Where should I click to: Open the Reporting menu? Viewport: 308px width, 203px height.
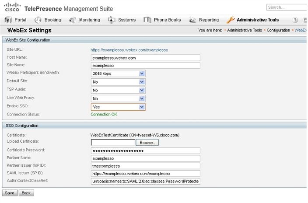(209, 20)
